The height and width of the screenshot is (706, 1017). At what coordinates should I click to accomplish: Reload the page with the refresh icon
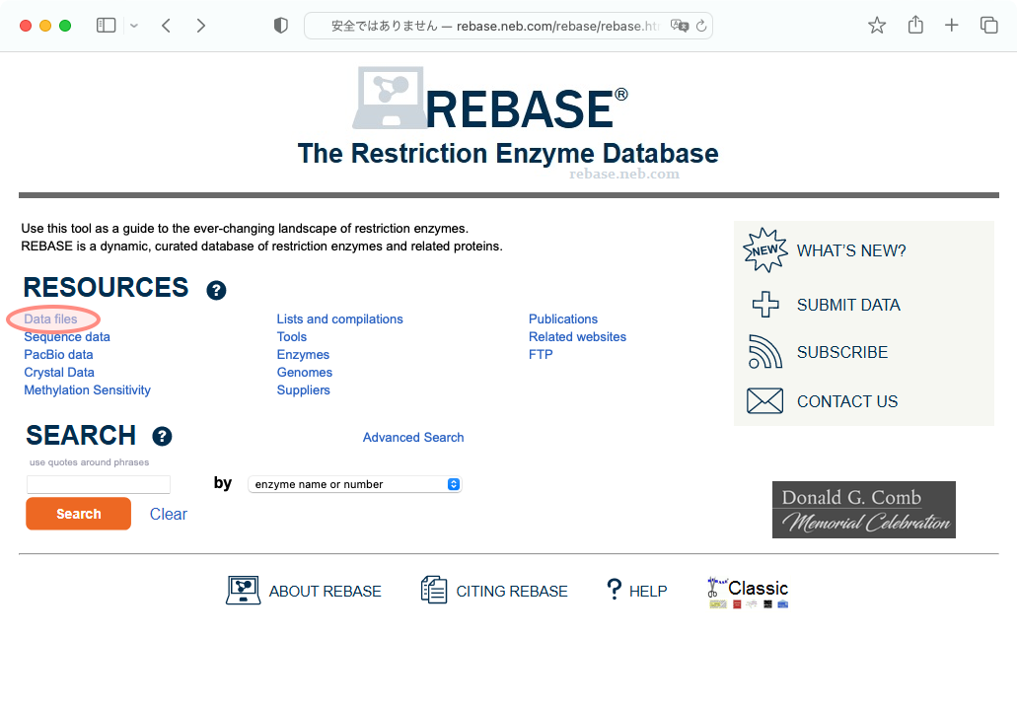click(701, 26)
